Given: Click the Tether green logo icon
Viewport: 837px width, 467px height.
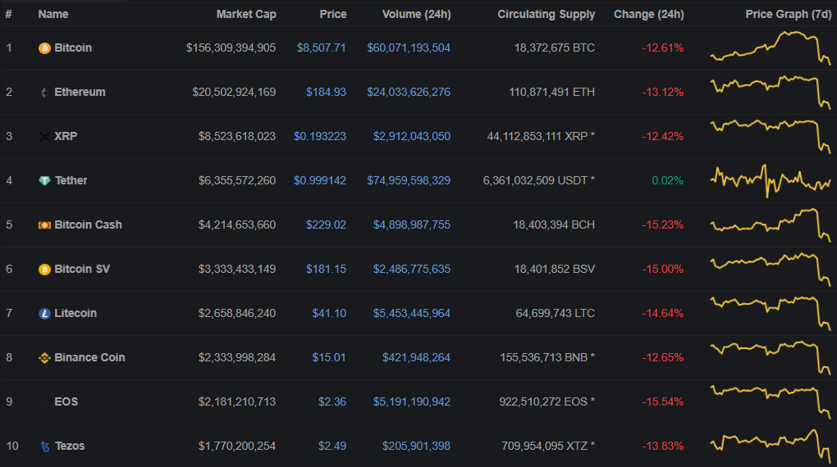Looking at the screenshot, I should [44, 181].
